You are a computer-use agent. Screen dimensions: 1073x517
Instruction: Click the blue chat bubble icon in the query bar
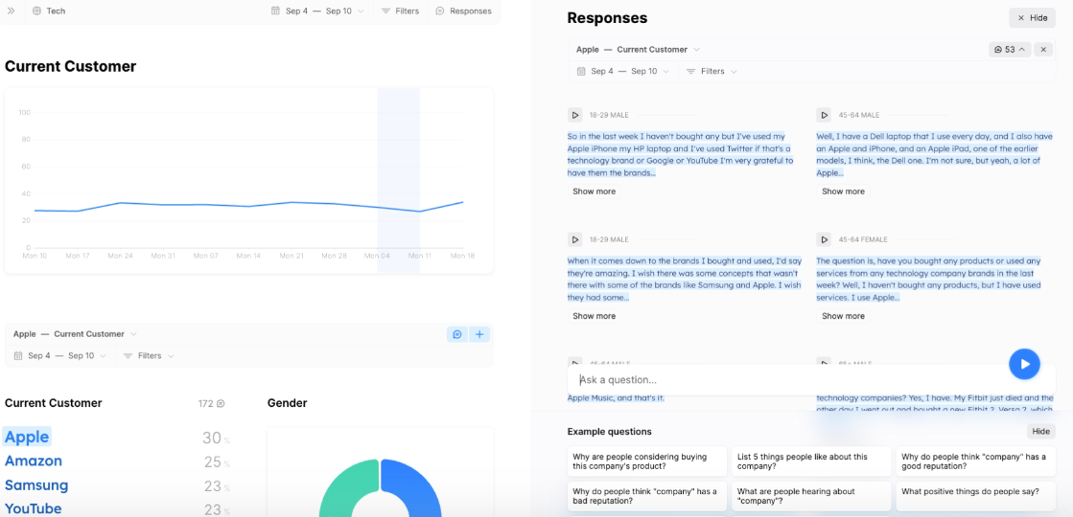coord(457,334)
